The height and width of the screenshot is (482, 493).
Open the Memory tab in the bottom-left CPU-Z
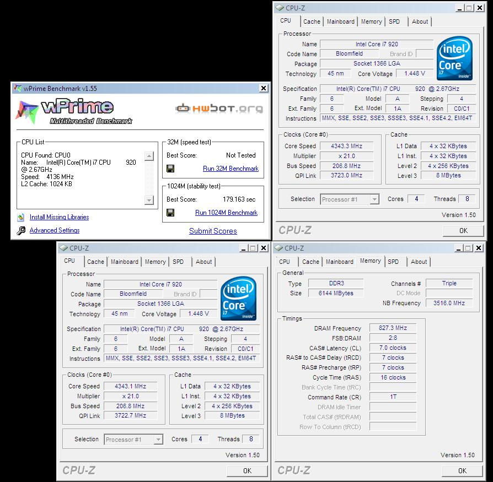pos(156,262)
